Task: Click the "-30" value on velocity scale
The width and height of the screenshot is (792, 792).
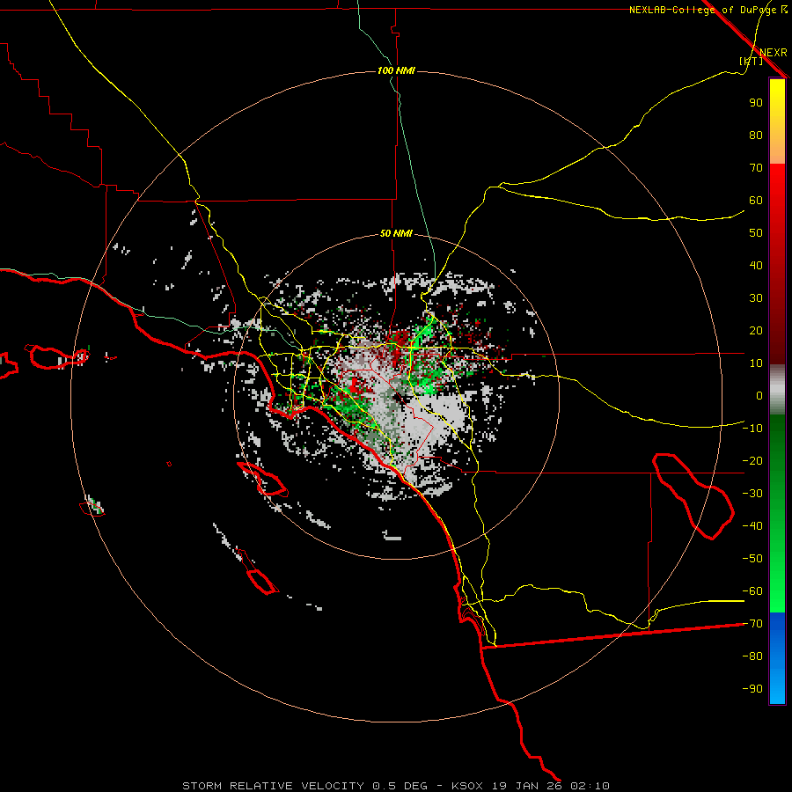Action: click(x=752, y=494)
